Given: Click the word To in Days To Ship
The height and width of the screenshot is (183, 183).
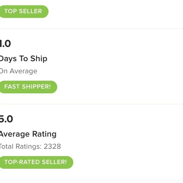Looking at the screenshot, I should point(24,58).
